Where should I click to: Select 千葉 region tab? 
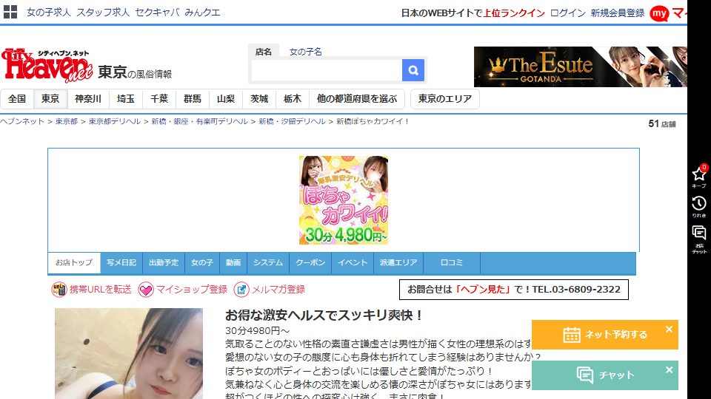(159, 98)
